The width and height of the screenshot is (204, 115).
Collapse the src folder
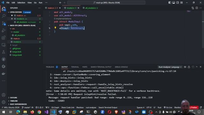point(11,29)
